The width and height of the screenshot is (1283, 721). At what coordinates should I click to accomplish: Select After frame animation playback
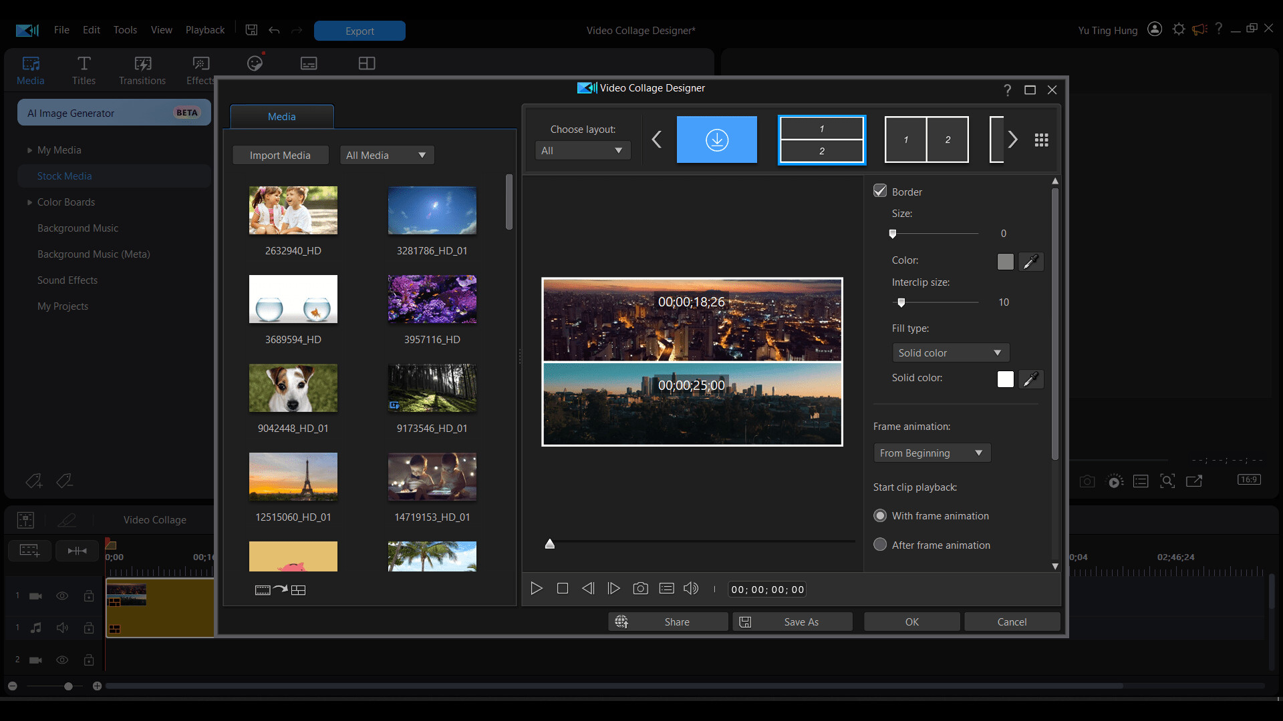coord(879,544)
